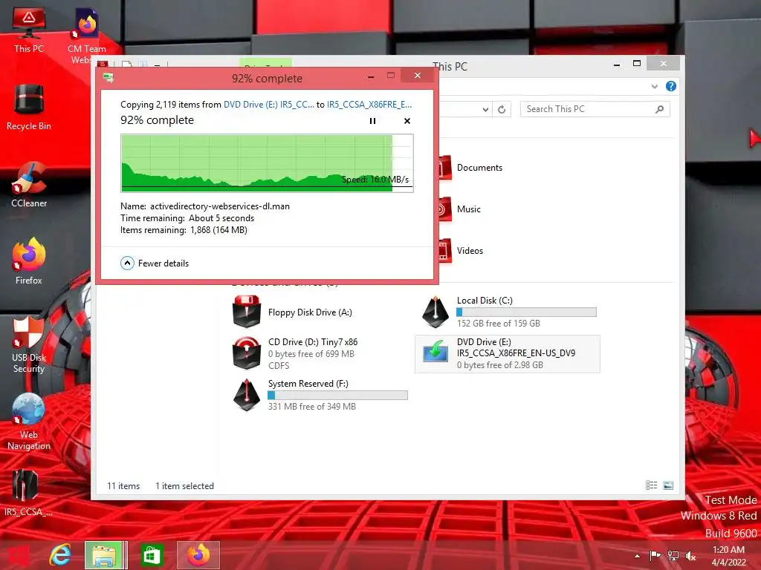Open the Recycle Bin icon

(x=29, y=107)
